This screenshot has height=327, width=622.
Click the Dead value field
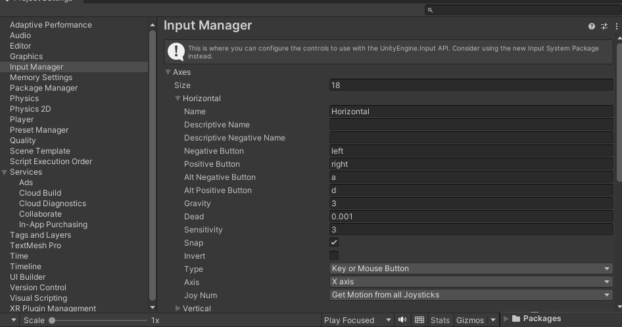(x=471, y=216)
